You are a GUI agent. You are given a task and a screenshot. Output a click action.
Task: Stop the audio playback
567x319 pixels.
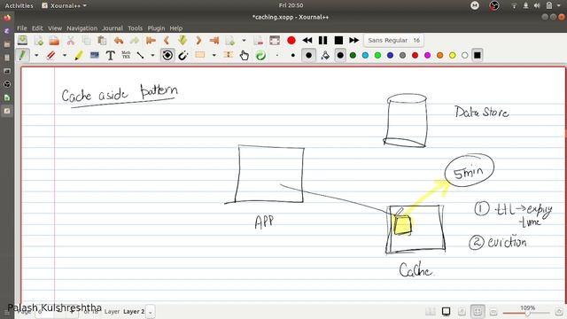(x=338, y=40)
